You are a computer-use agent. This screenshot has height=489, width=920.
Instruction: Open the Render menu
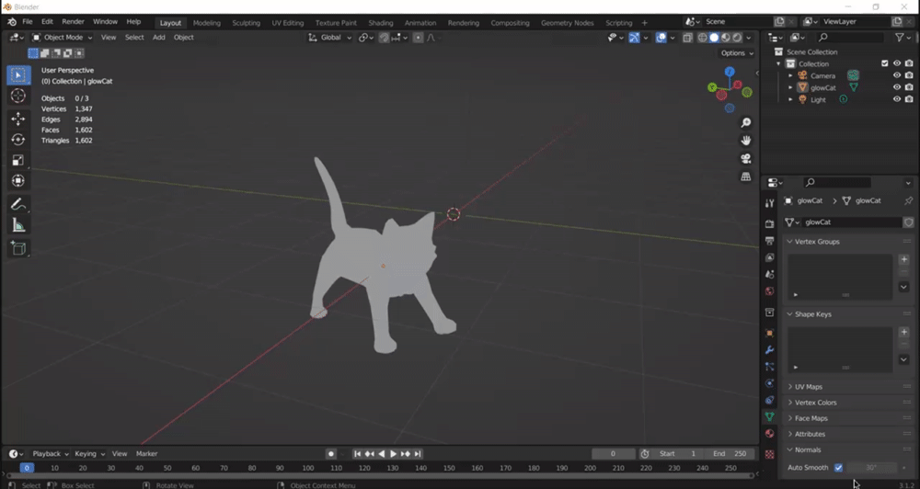click(74, 22)
